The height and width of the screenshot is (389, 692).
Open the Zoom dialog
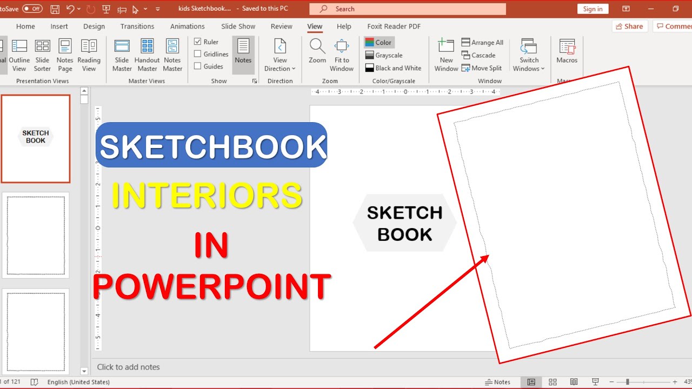(317, 51)
